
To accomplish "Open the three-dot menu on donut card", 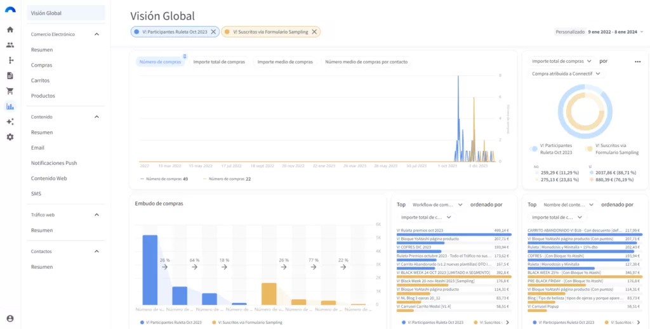I will click(x=637, y=61).
